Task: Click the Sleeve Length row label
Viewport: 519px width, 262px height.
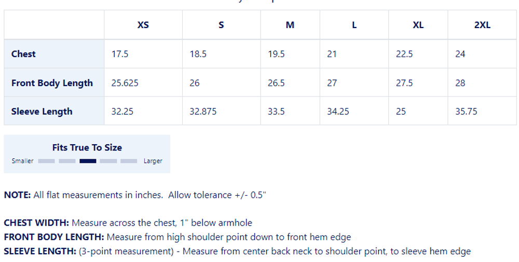Action: point(42,112)
